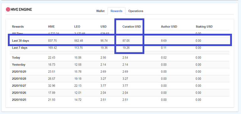Click HIVE value 21.93

pos(51,100)
